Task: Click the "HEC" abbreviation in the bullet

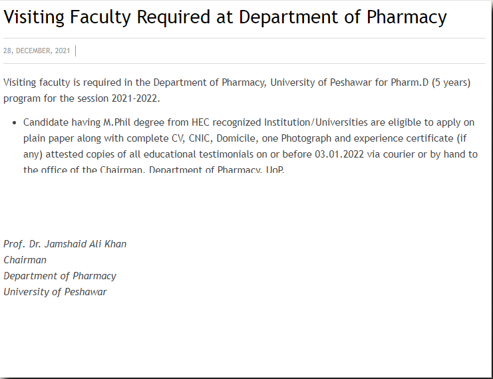Action: tap(202, 122)
